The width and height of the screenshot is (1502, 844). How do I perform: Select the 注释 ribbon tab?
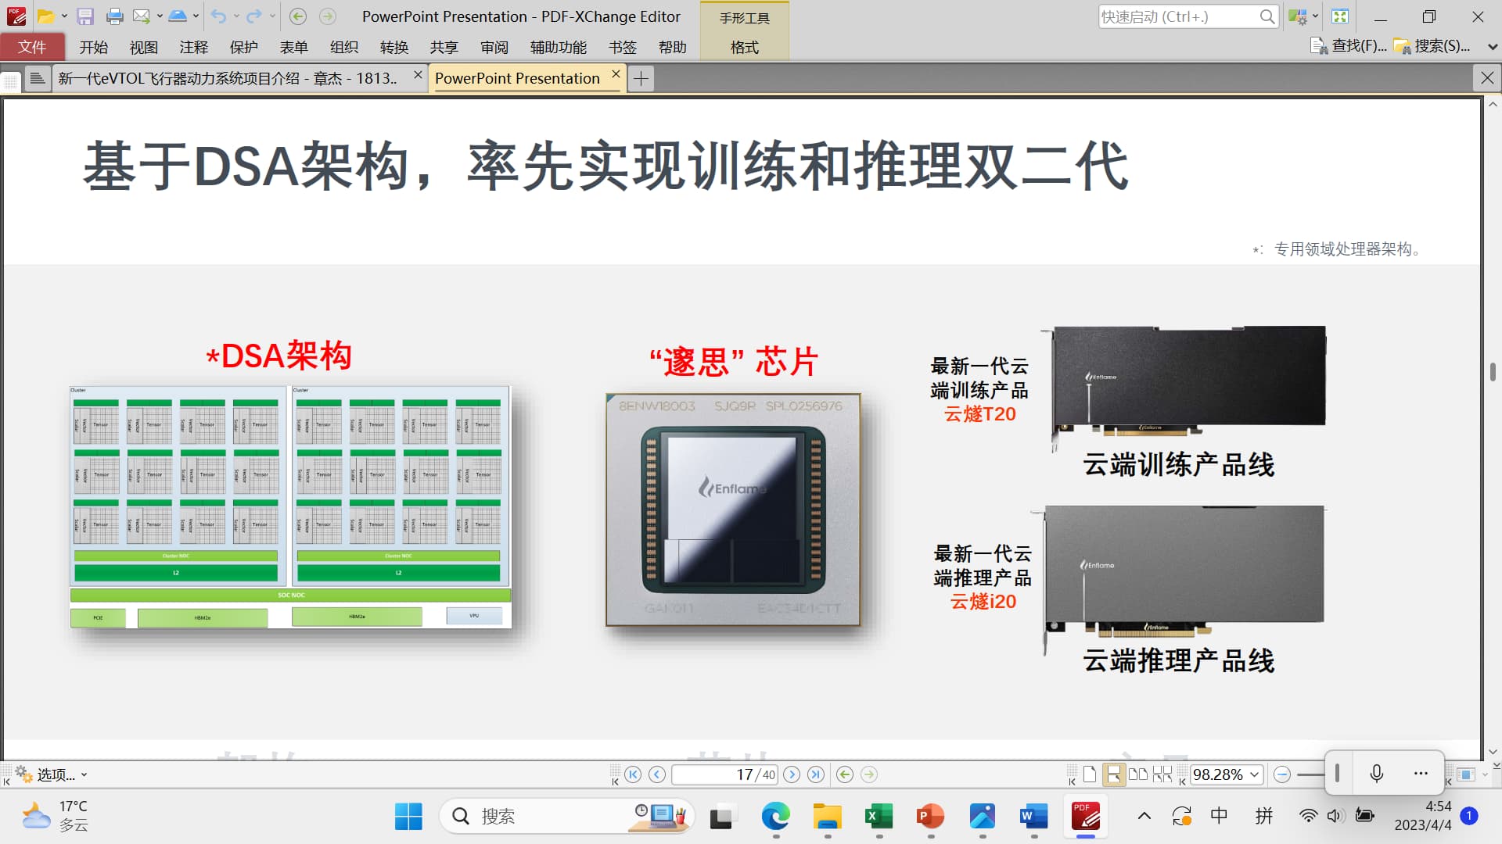coord(193,47)
